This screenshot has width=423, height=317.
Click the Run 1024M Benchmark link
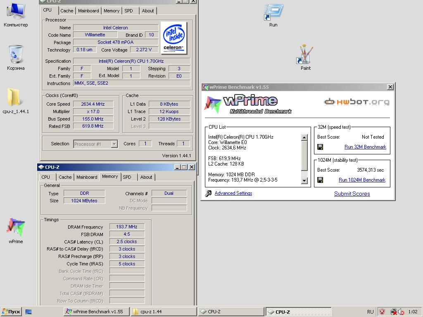click(362, 180)
